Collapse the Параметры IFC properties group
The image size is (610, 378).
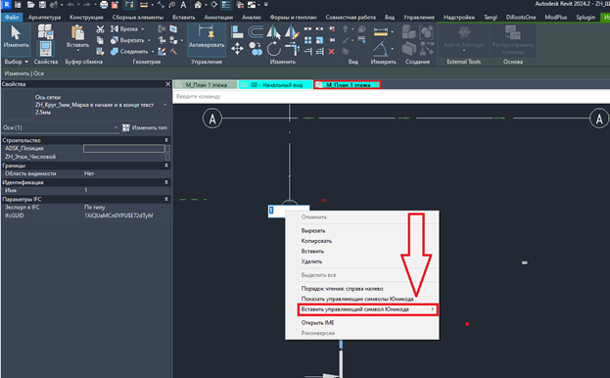(x=166, y=199)
